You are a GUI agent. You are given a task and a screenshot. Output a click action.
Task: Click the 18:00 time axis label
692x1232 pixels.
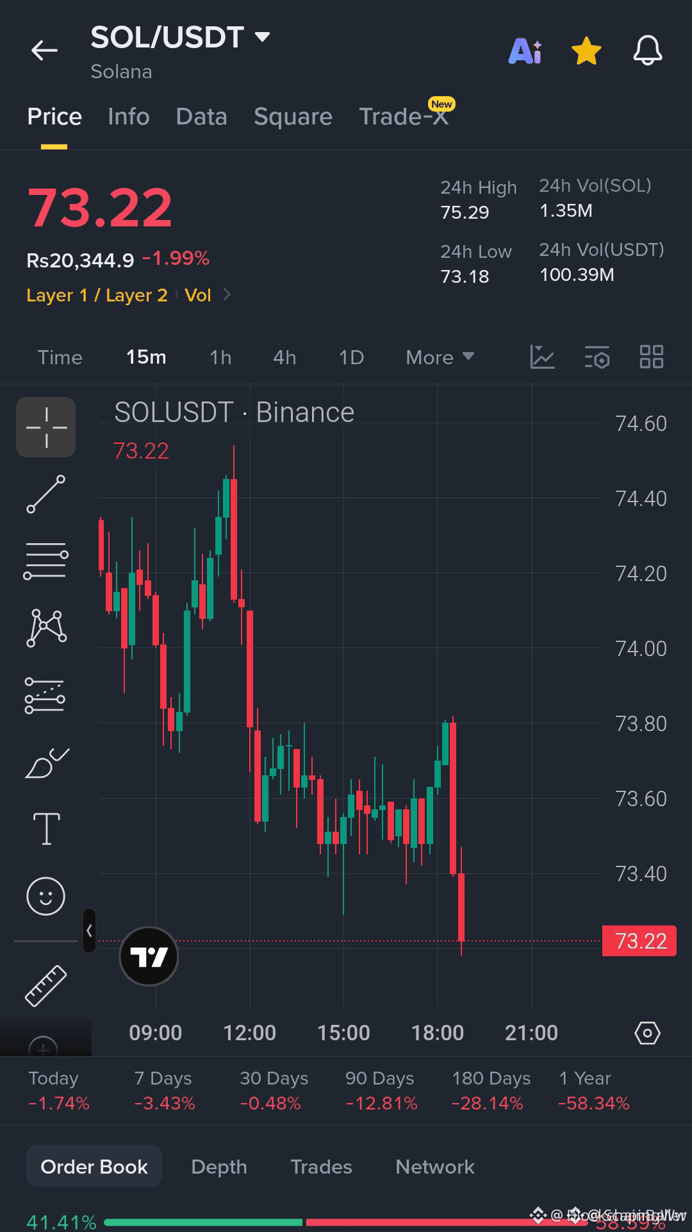pos(438,1033)
